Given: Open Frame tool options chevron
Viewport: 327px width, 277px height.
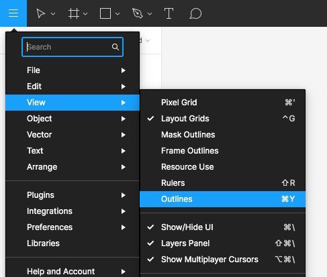Looking at the screenshot, I should click(85, 14).
